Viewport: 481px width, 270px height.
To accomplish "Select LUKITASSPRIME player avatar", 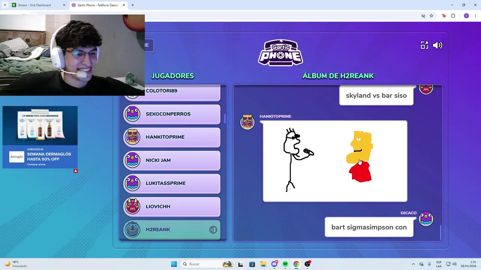I will (x=132, y=183).
